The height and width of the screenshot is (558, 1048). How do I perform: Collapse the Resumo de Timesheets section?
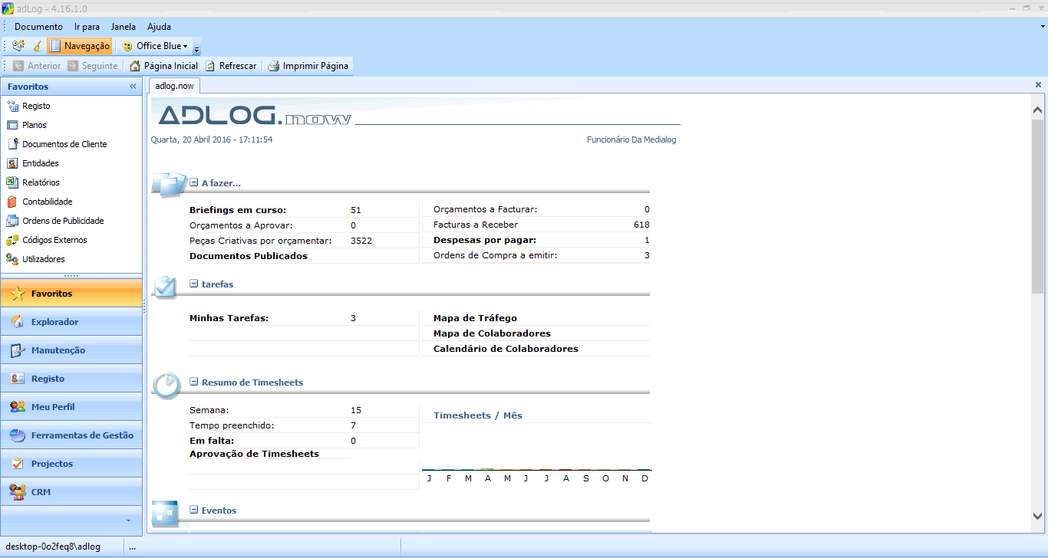tap(194, 382)
